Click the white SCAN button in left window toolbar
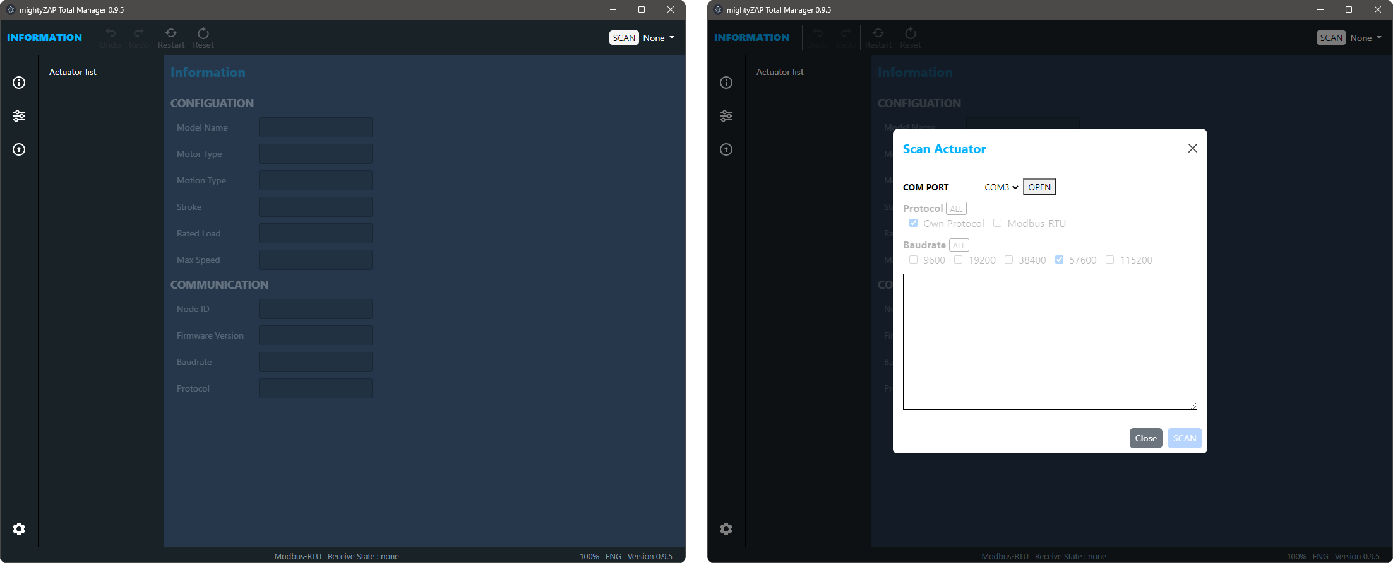Viewport: 1393px width, 563px height. pyautogui.click(x=624, y=38)
